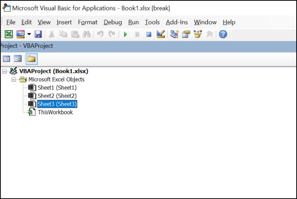Click the Copy icon in toolbar
The image size is (297, 199).
(63, 34)
